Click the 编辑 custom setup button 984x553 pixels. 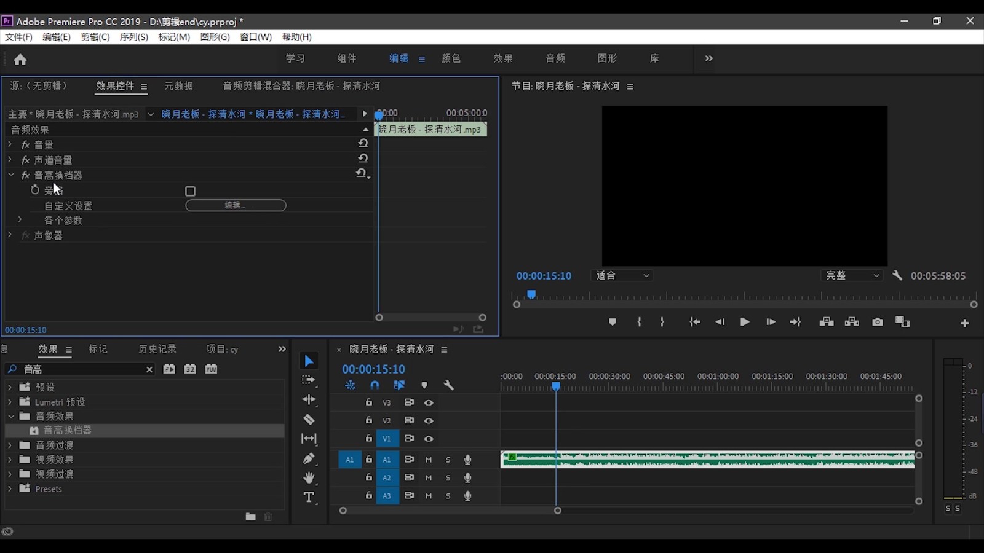pyautogui.click(x=236, y=205)
